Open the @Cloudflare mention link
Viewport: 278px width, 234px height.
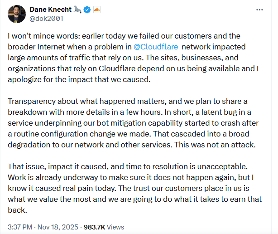pyautogui.click(x=155, y=46)
